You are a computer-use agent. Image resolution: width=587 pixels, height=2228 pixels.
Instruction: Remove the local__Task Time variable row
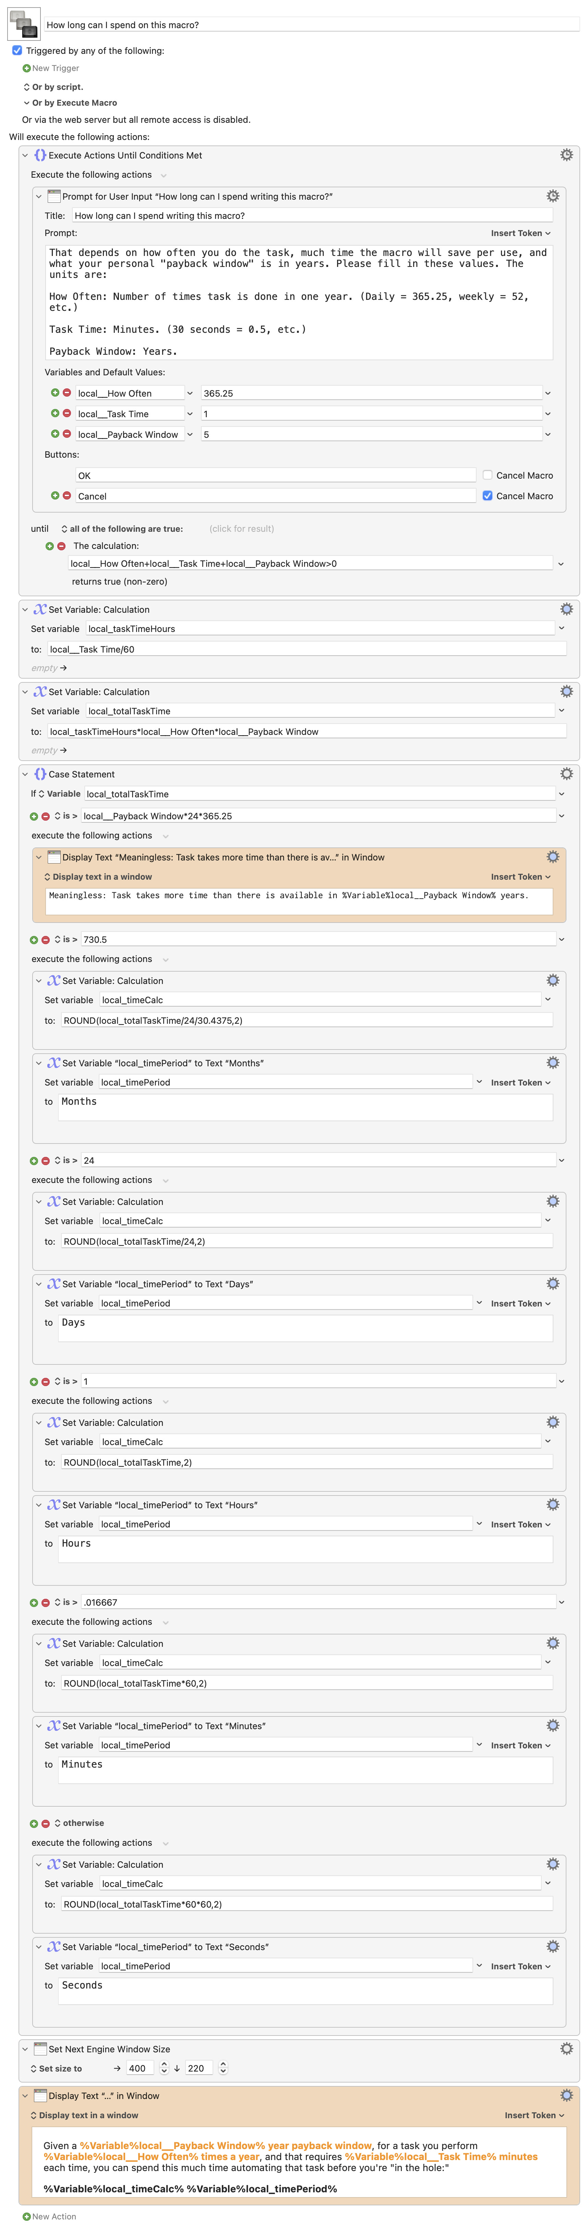67,413
